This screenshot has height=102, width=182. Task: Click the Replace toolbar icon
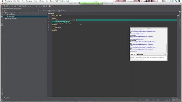[x=25, y=6]
